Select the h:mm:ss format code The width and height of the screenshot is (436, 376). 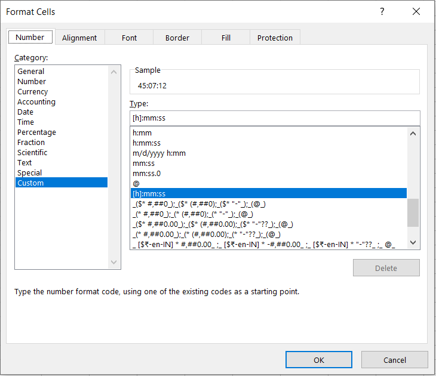[146, 143]
